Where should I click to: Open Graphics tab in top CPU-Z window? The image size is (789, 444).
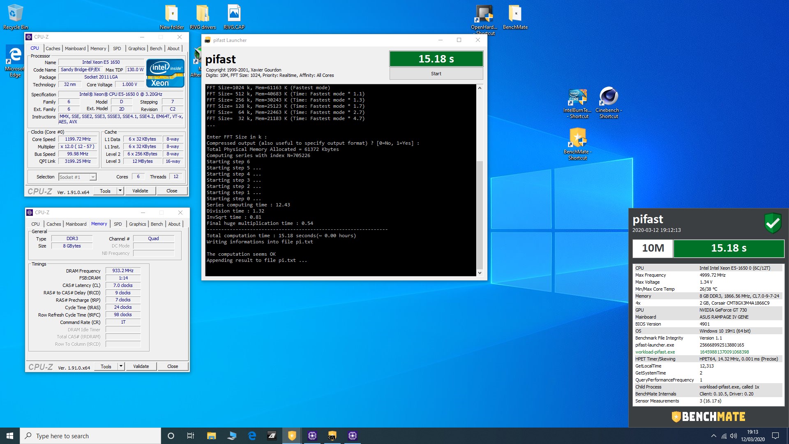[x=136, y=49]
